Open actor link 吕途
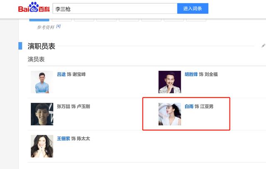Image resolution: width=266 pixels, height=169 pixels. pos(61,74)
